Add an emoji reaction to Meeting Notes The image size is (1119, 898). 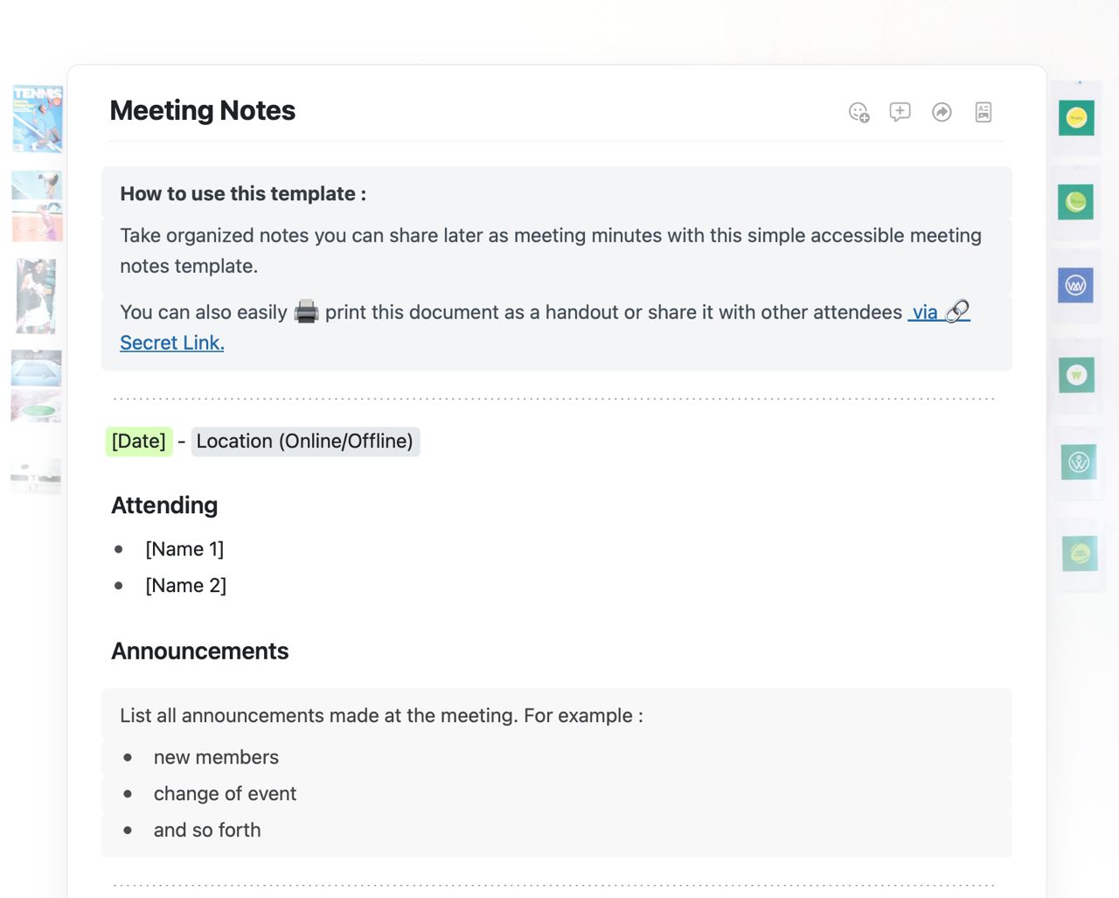click(x=858, y=112)
